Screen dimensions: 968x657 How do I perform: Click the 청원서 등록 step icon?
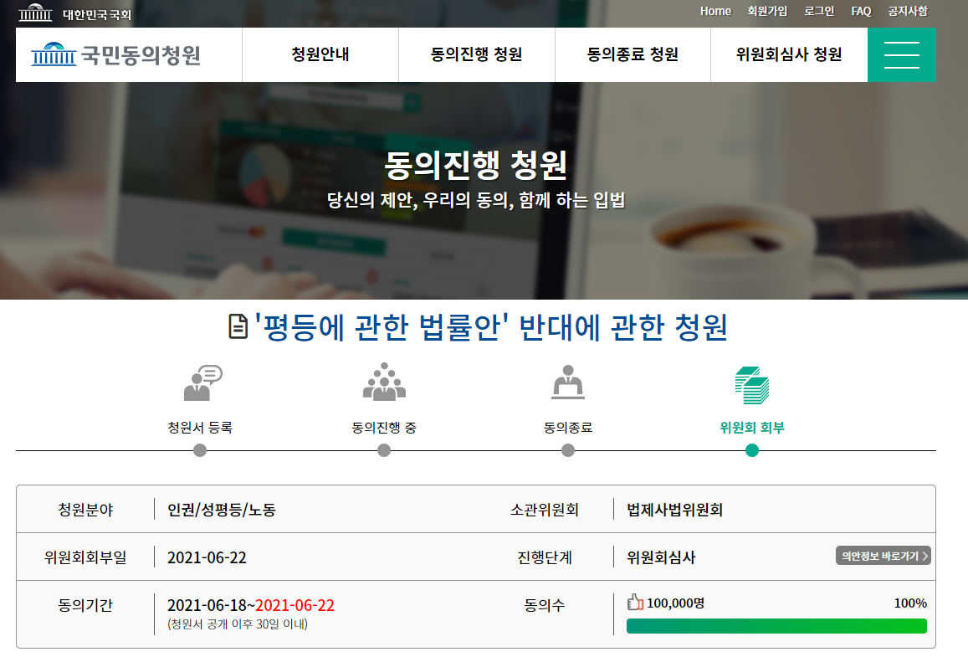[x=201, y=384]
